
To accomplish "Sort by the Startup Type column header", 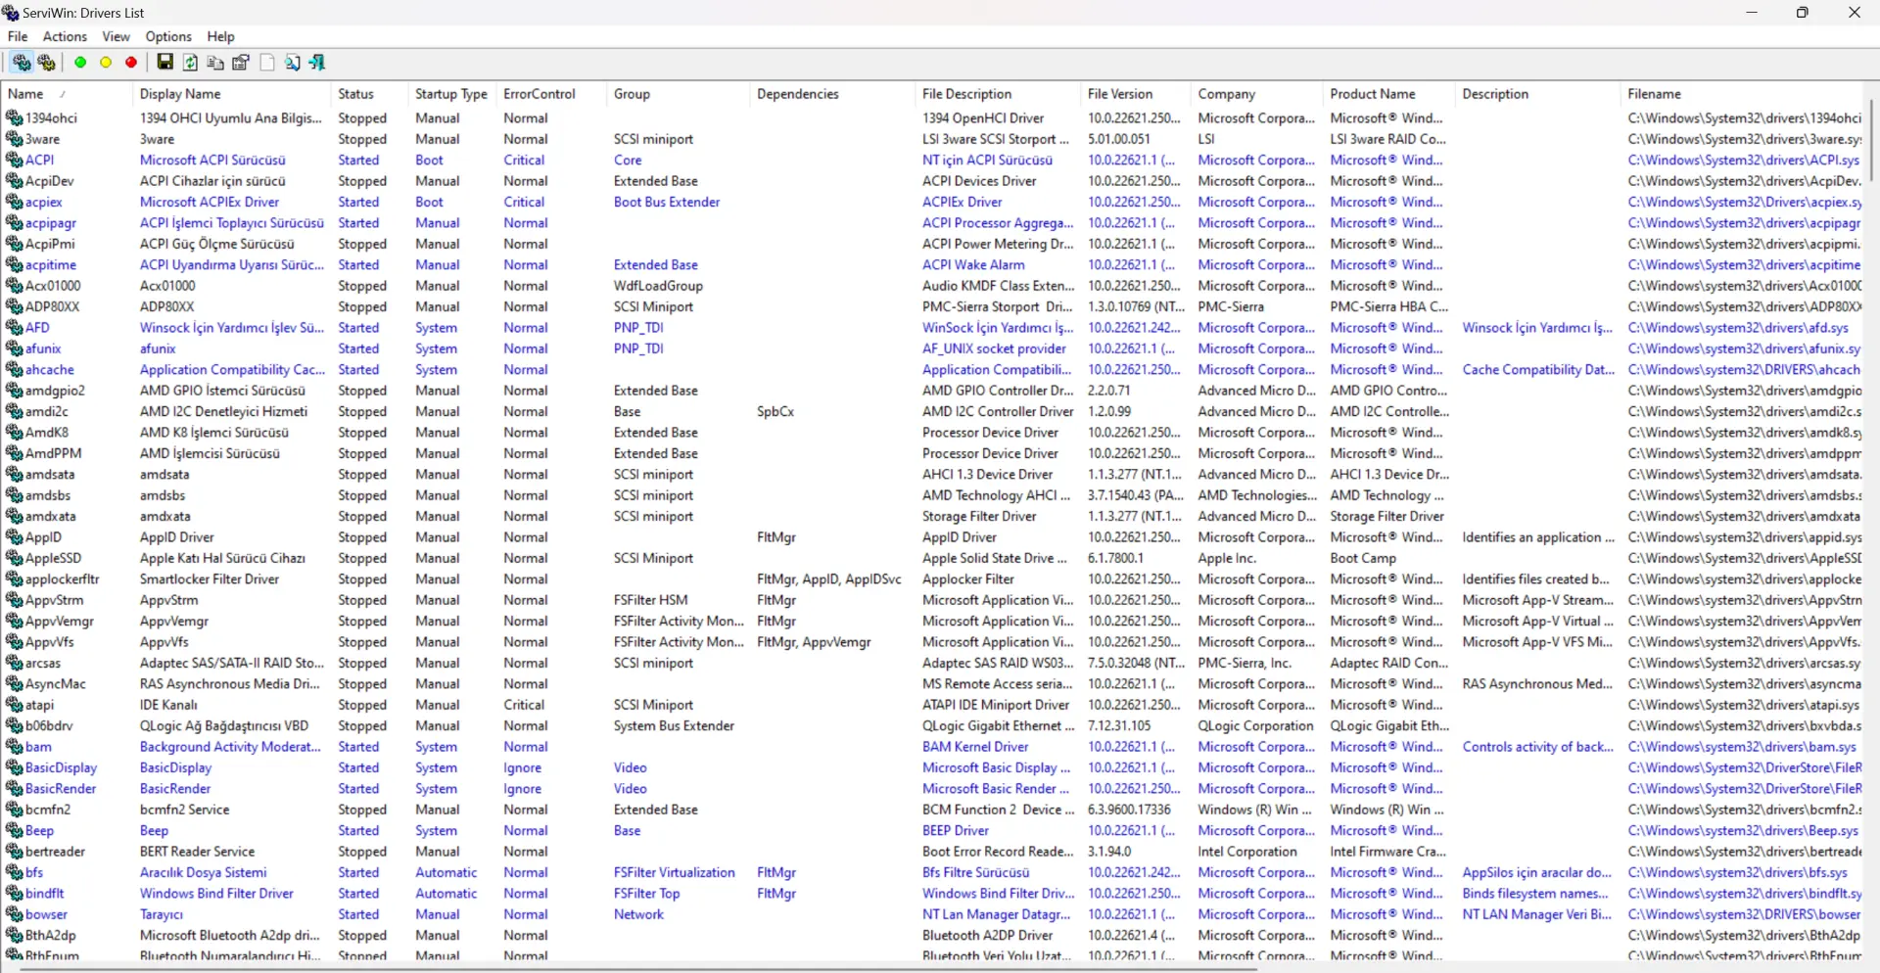I will pyautogui.click(x=452, y=94).
